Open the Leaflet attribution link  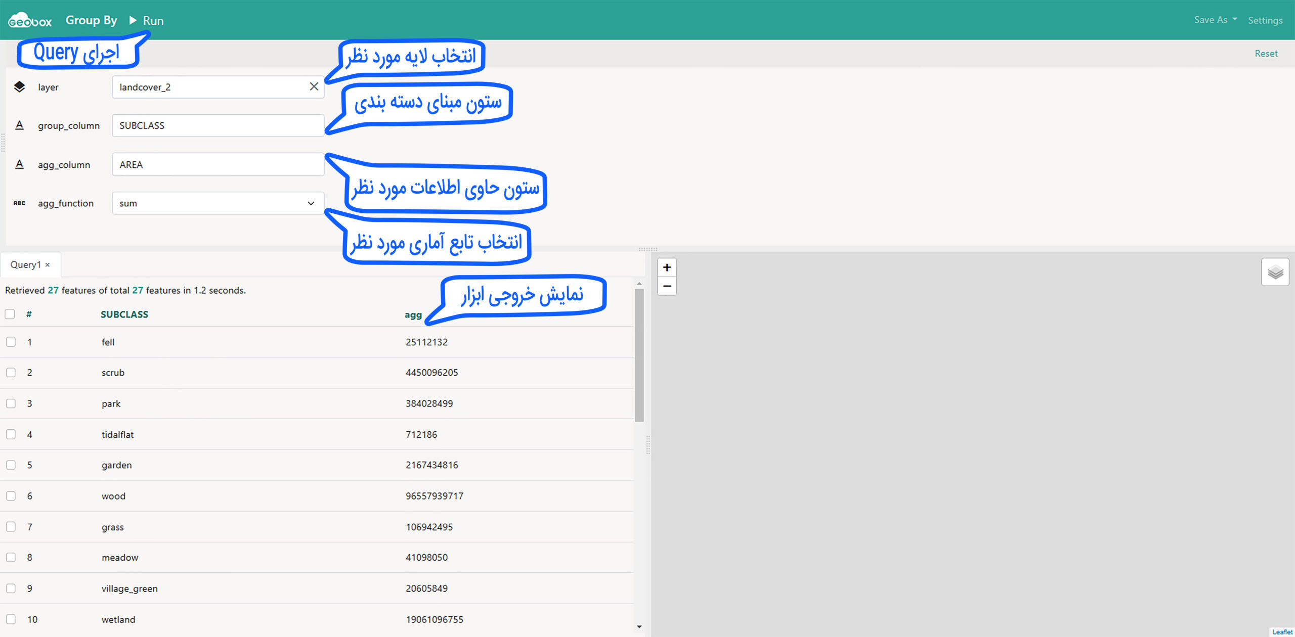click(1282, 632)
